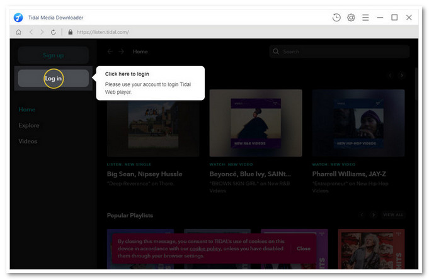Click VIEW ALL for Popular Playlists

tap(393, 215)
